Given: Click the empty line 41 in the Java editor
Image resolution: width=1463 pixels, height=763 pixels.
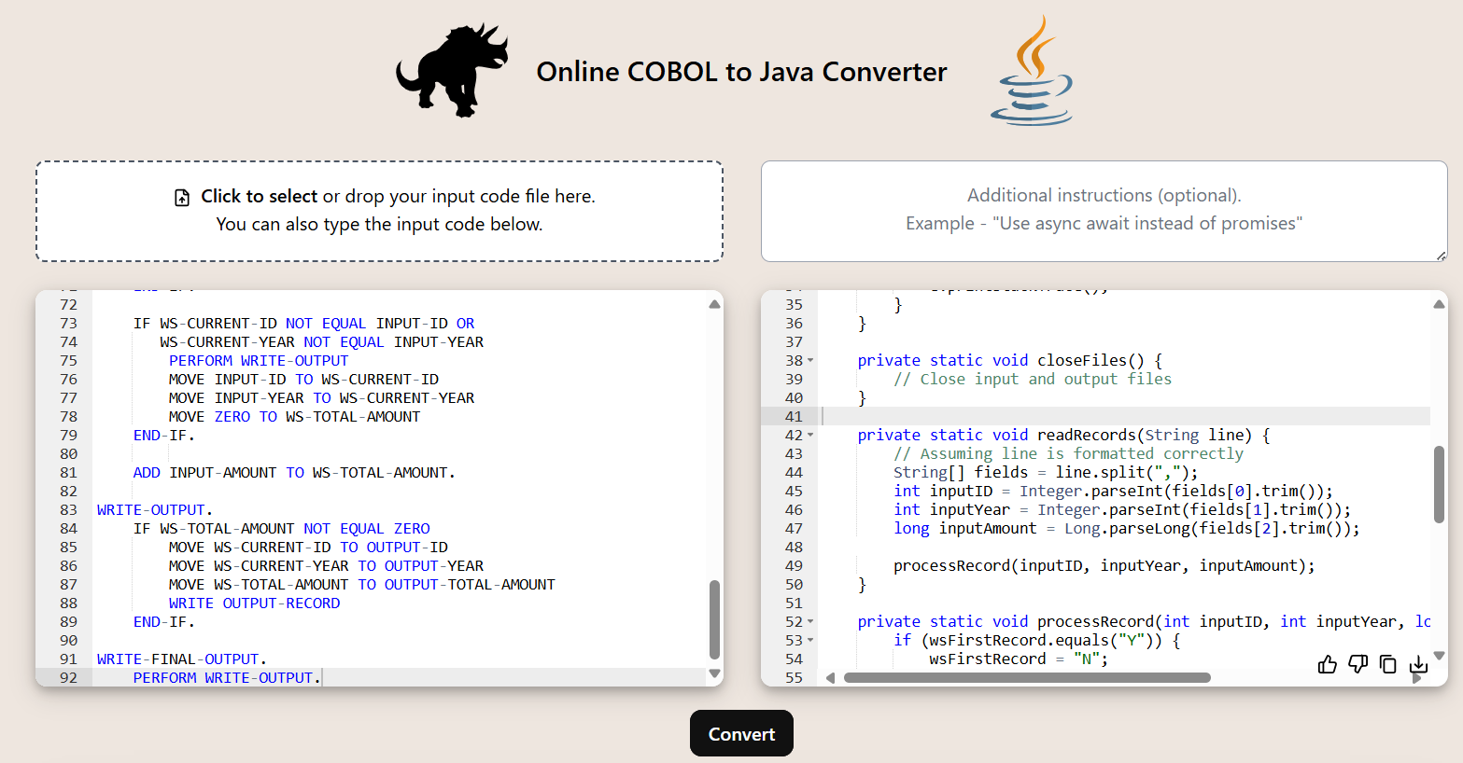Looking at the screenshot, I should (1124, 416).
